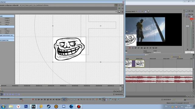Select the Zoom magnifier tool in toolbar
The image size is (195, 109).
[74, 99]
